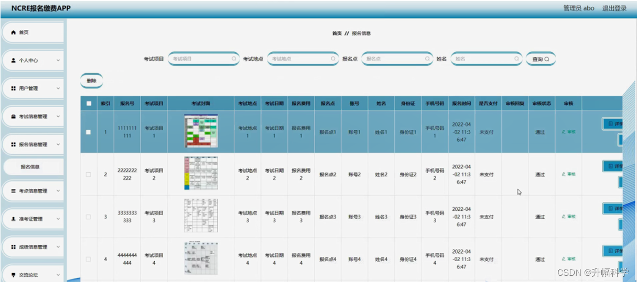
Task: Expand the 个人中心 menu chevron
Action: (x=58, y=61)
